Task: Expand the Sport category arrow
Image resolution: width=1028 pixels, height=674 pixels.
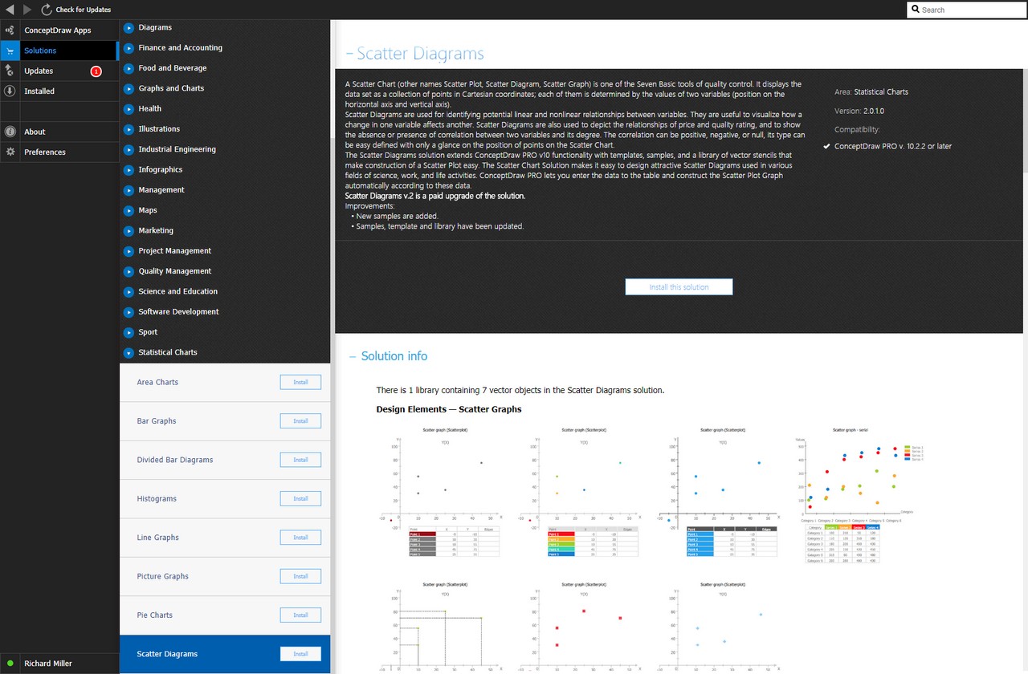Action: click(128, 332)
